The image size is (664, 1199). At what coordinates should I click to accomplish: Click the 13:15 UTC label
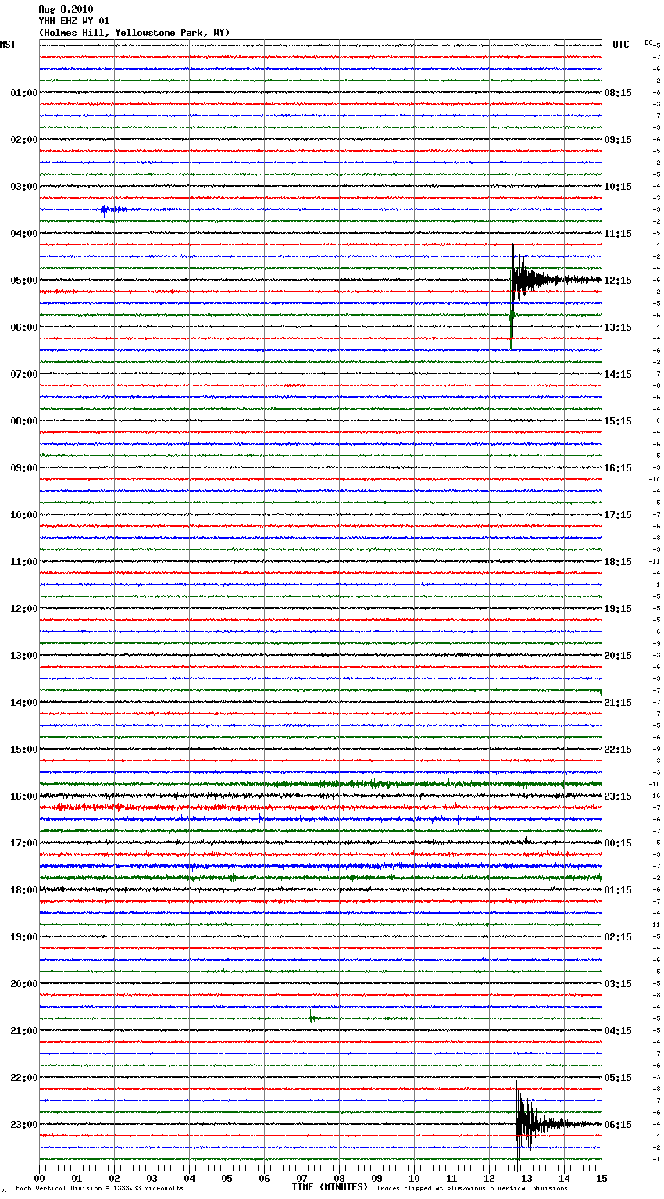[x=618, y=327]
